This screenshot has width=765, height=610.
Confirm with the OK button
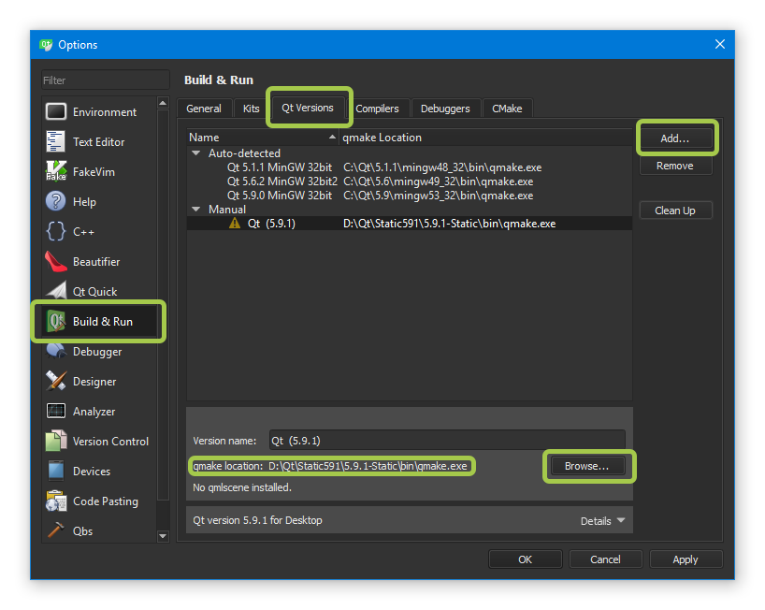click(526, 559)
